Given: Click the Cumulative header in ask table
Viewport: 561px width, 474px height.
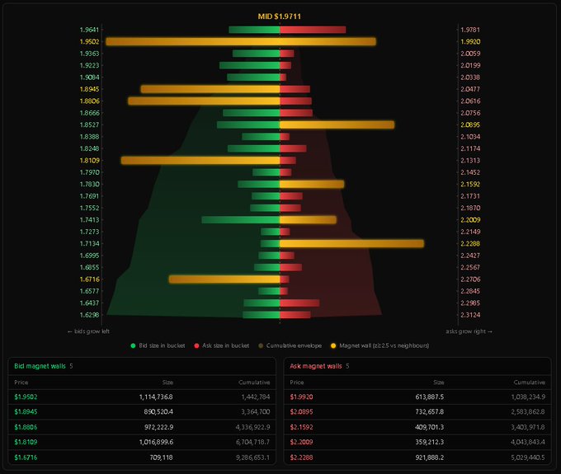Looking at the screenshot, I should point(530,382).
